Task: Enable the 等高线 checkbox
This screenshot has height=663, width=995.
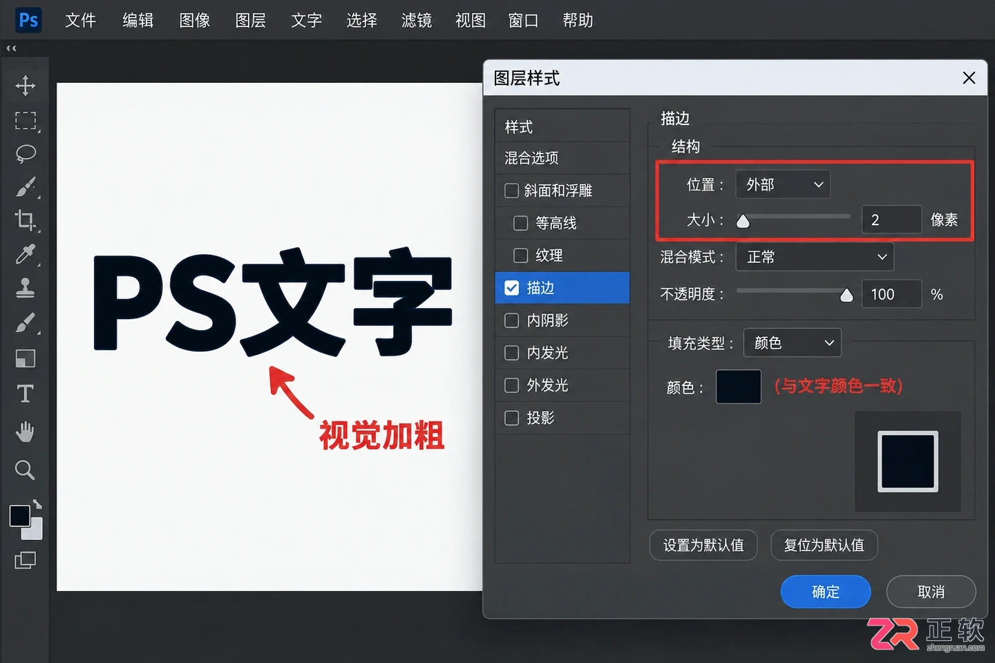Action: pos(521,223)
